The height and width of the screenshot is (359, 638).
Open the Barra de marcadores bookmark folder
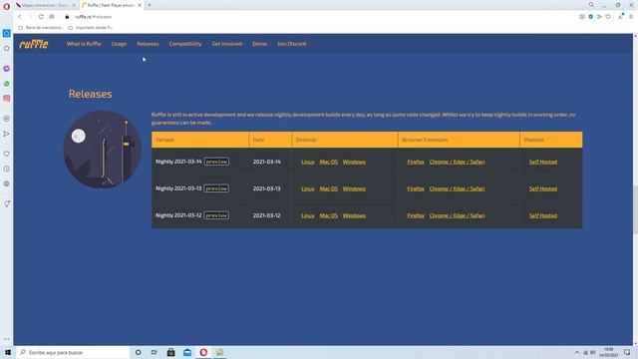(x=41, y=28)
